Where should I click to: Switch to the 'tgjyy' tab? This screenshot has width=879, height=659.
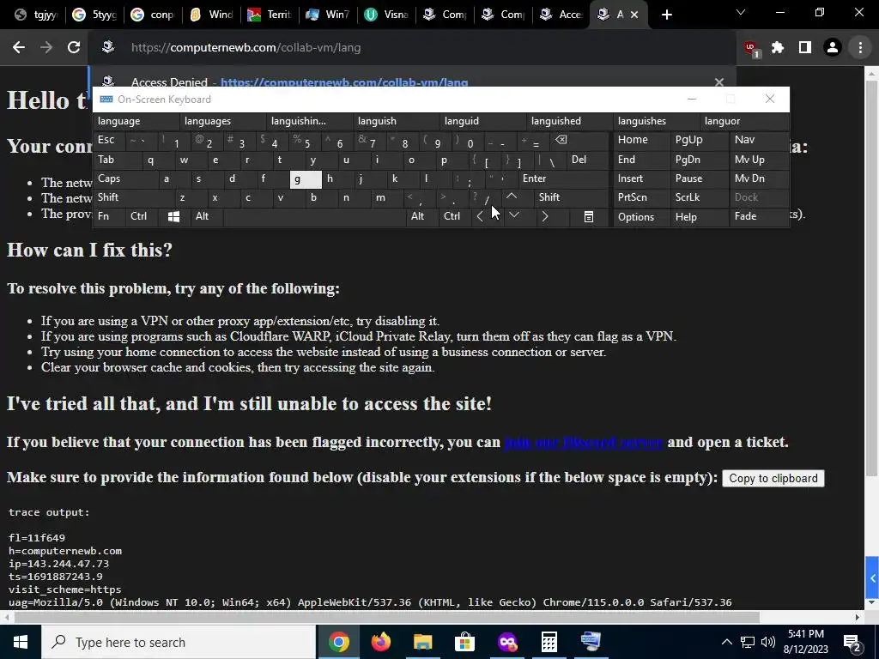[x=36, y=15]
